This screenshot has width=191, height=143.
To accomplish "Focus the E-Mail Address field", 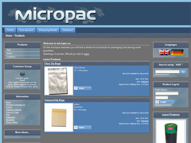I will point(167,93).
